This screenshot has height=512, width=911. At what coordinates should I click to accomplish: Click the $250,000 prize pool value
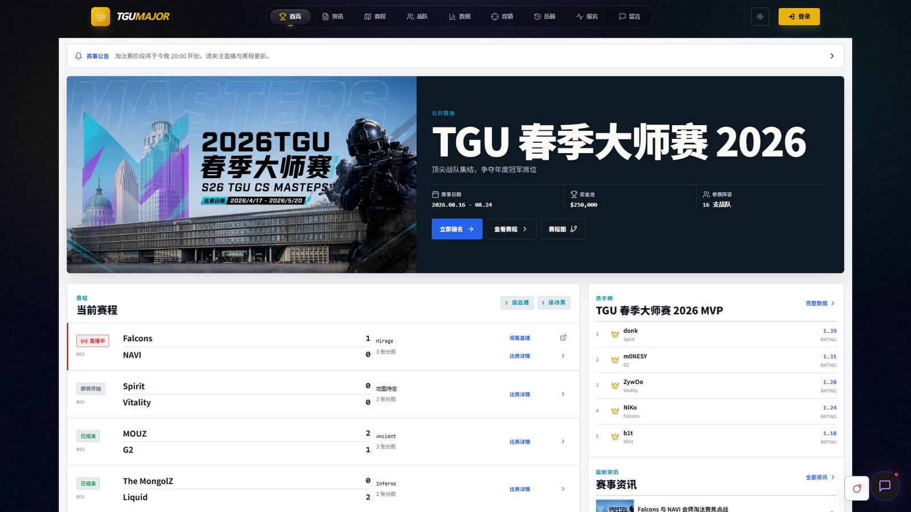click(x=584, y=205)
